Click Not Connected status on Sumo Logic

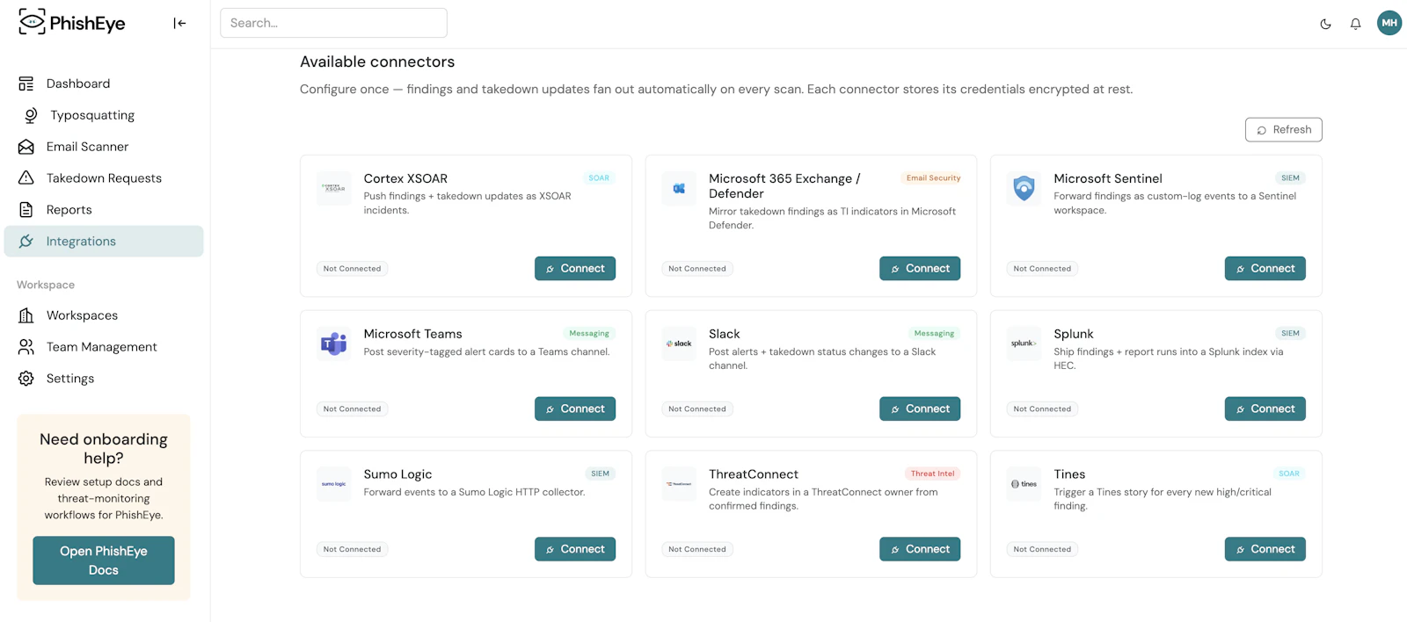click(352, 550)
